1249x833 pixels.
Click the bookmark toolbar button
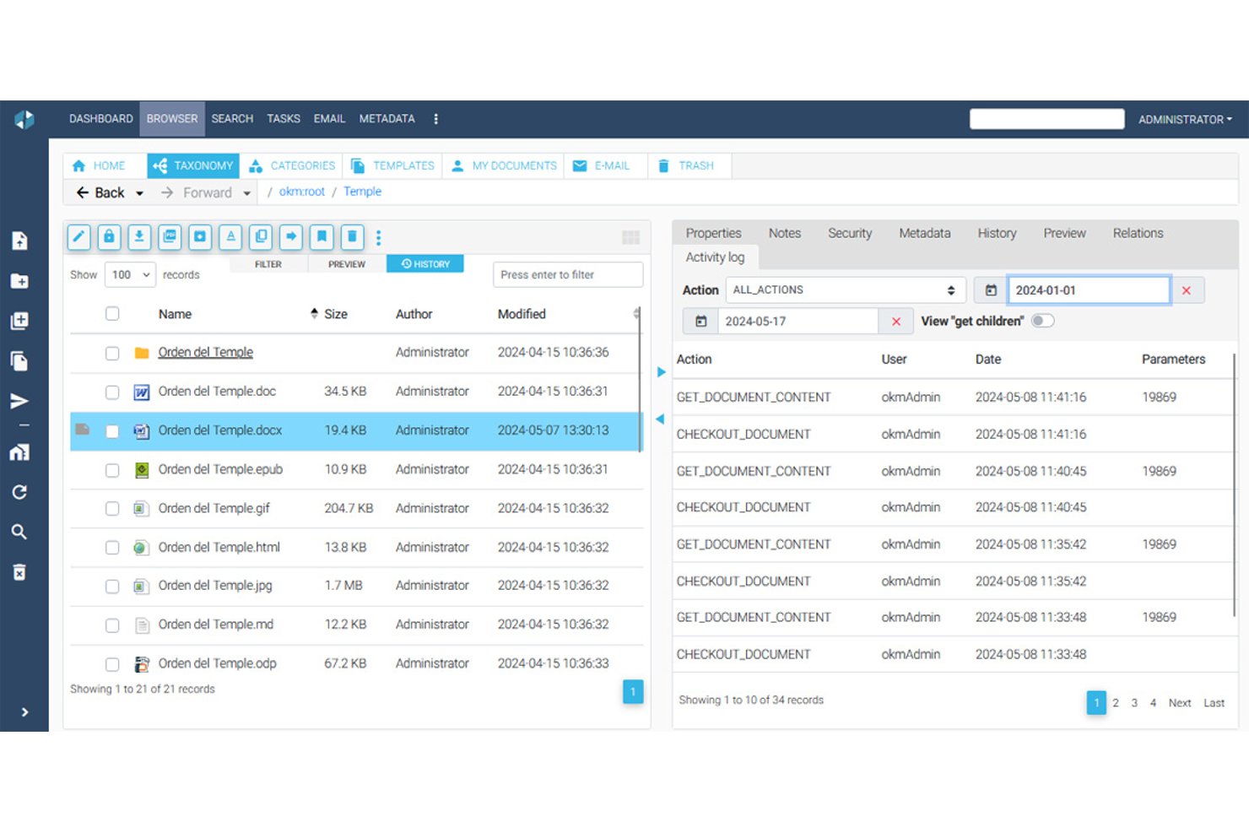(x=322, y=237)
